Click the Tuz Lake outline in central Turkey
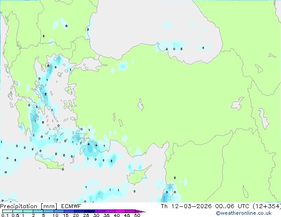Screen dimensions: 281x217 [141, 106]
